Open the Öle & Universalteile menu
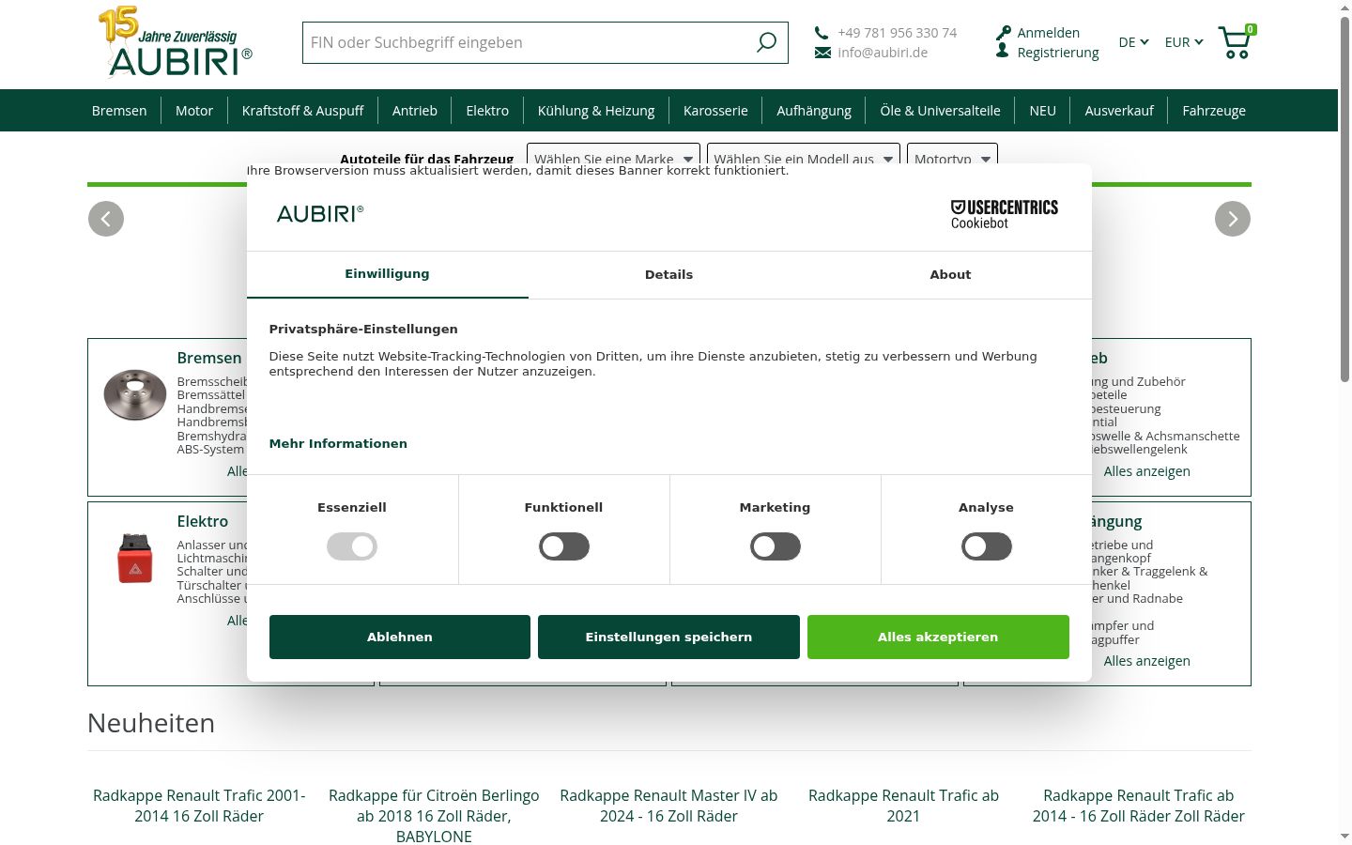 click(940, 111)
